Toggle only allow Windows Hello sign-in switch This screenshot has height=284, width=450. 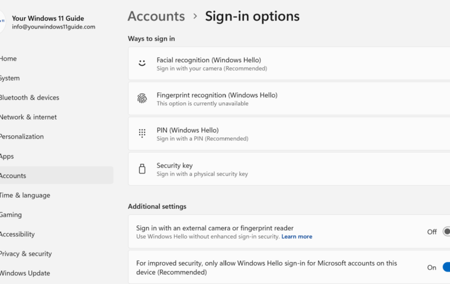(446, 267)
